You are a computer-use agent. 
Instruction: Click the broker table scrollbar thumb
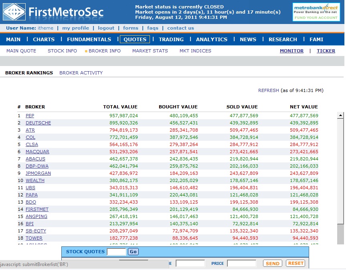[x=340, y=171]
